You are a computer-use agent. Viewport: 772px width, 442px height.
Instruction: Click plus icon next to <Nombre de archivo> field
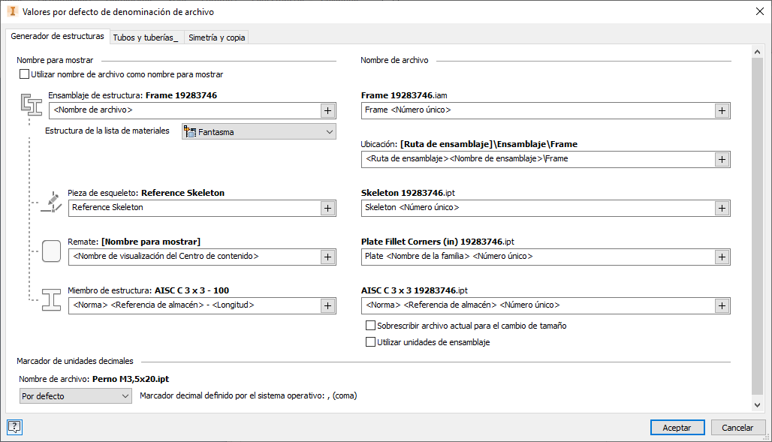[x=328, y=110]
